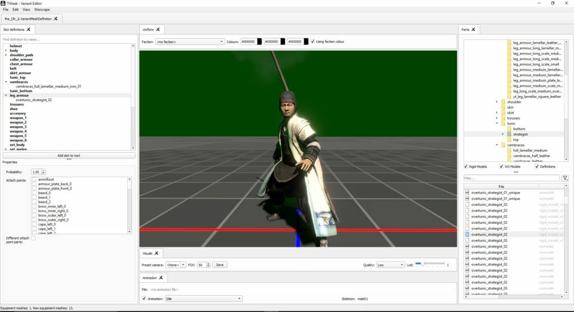The width and height of the screenshot is (574, 312).
Task: Close the Animation panel using its X icon
Action: tap(160, 277)
